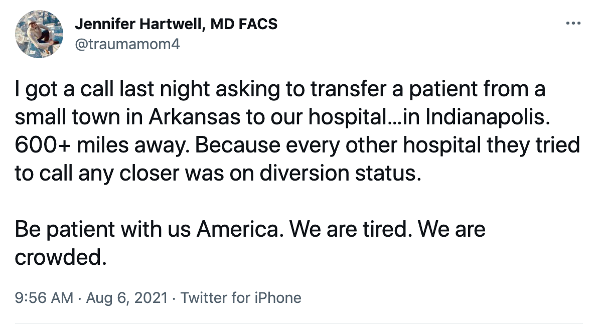Image resolution: width=598 pixels, height=324 pixels.
Task: Click the name Jennifer Hartwell, MD FACS
Action: (x=177, y=24)
